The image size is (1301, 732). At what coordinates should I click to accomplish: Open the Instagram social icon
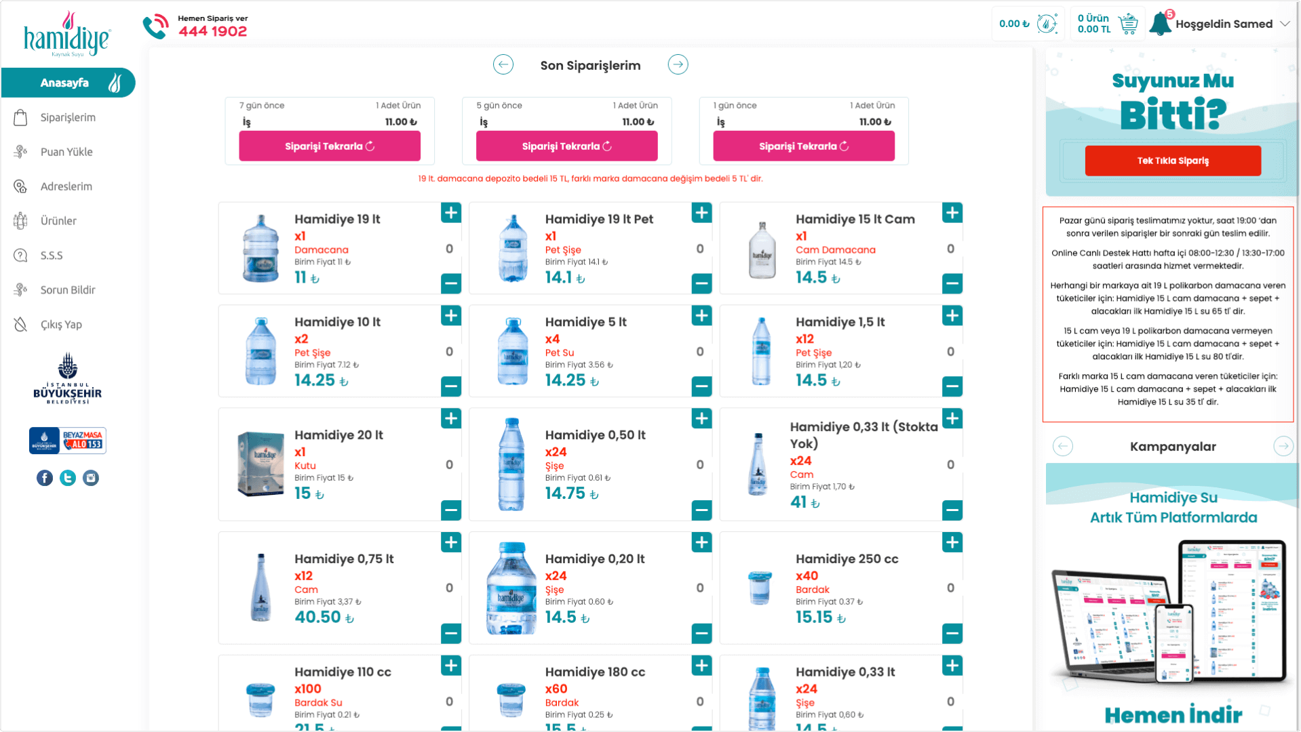pos(91,478)
